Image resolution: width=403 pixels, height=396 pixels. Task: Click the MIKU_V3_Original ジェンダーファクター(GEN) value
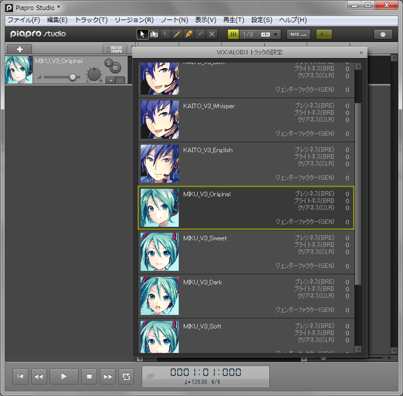coord(347,222)
